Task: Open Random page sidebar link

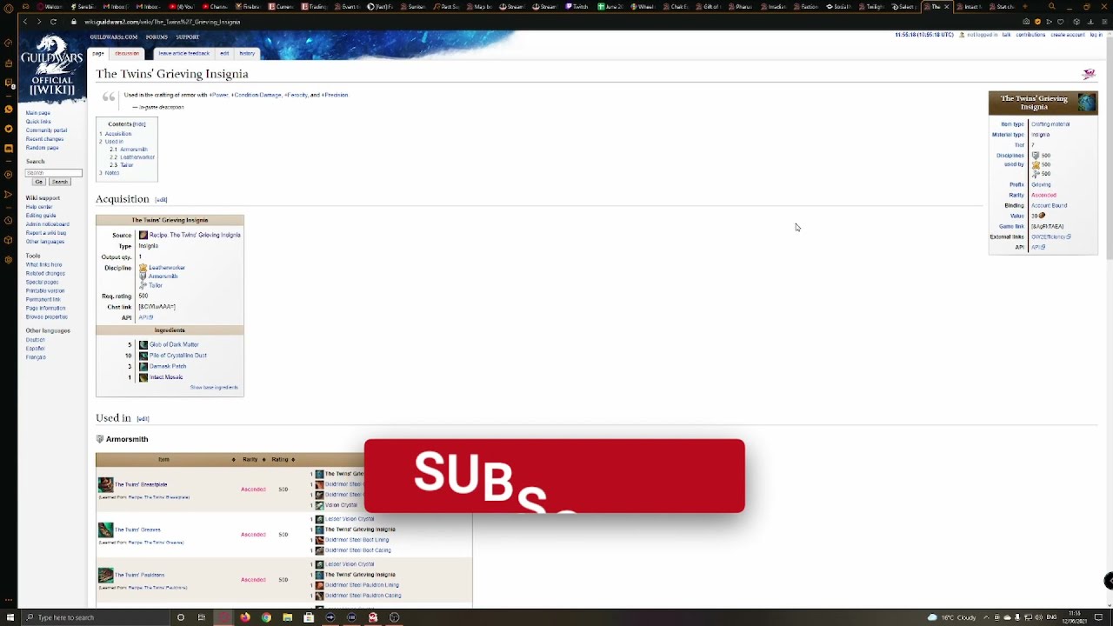Action: [x=42, y=148]
